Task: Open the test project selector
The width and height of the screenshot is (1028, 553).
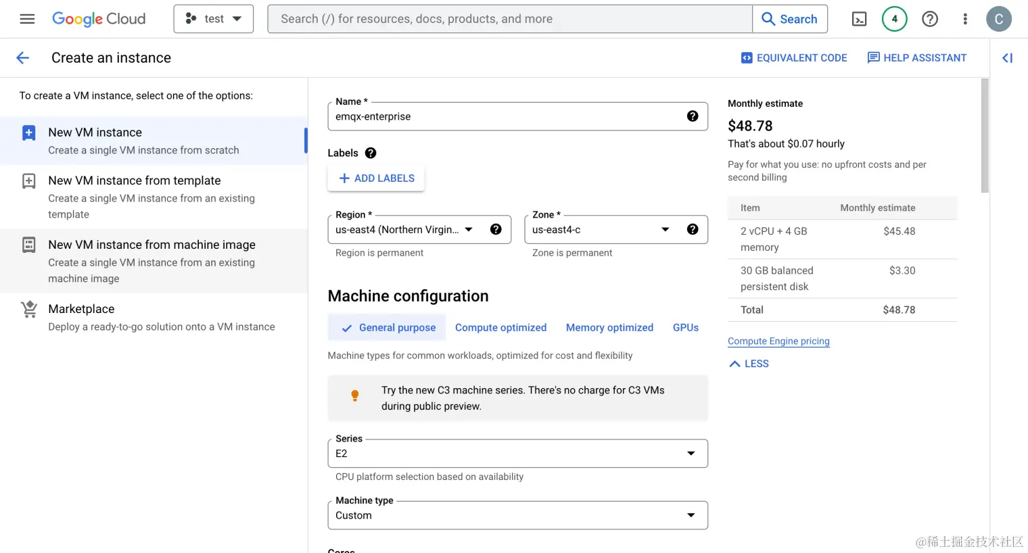Action: point(214,19)
